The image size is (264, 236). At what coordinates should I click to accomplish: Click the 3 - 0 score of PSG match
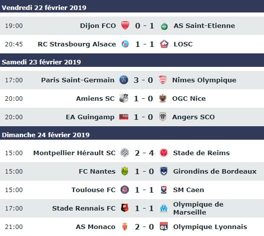click(x=143, y=80)
